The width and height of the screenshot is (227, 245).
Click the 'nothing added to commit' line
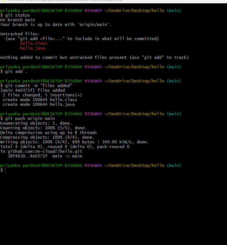pos(94,57)
